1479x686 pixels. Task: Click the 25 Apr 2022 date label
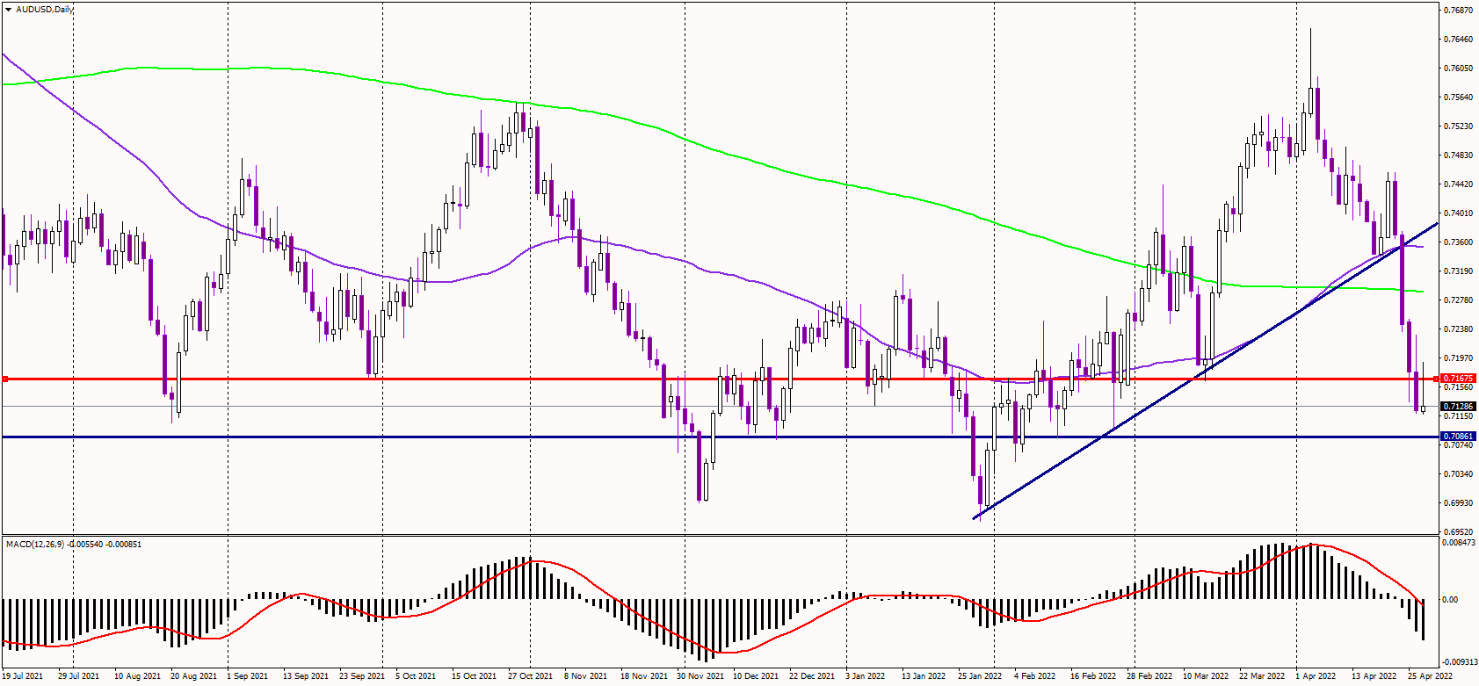[x=1430, y=676]
